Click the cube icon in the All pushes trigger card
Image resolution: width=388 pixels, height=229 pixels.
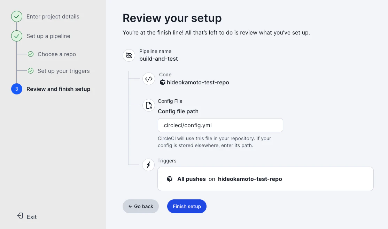pos(170,179)
